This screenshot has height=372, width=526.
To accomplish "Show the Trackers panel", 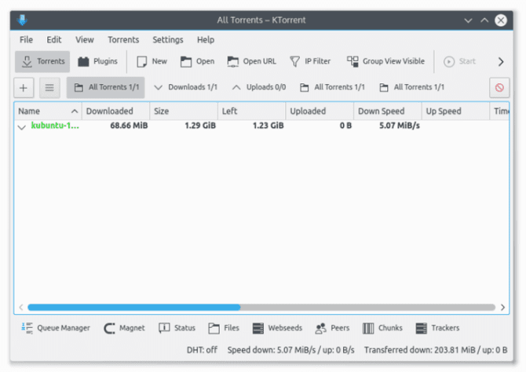I will (437, 328).
